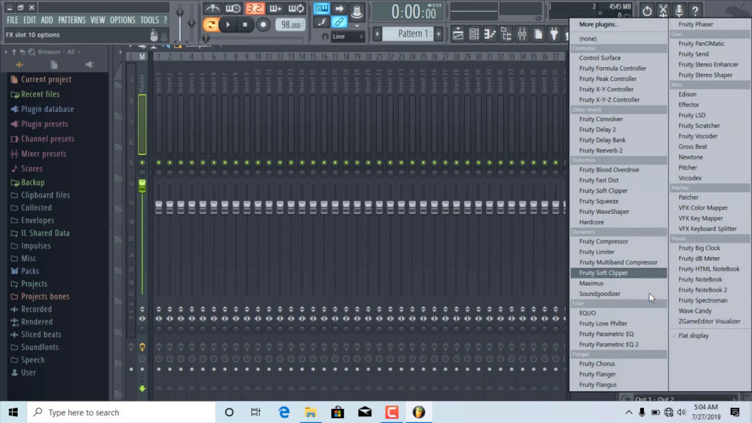Open the EDIT menu
Viewport: 752px width, 423px height.
point(30,20)
